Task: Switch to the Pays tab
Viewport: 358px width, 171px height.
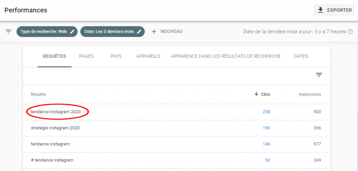Action: (x=116, y=56)
